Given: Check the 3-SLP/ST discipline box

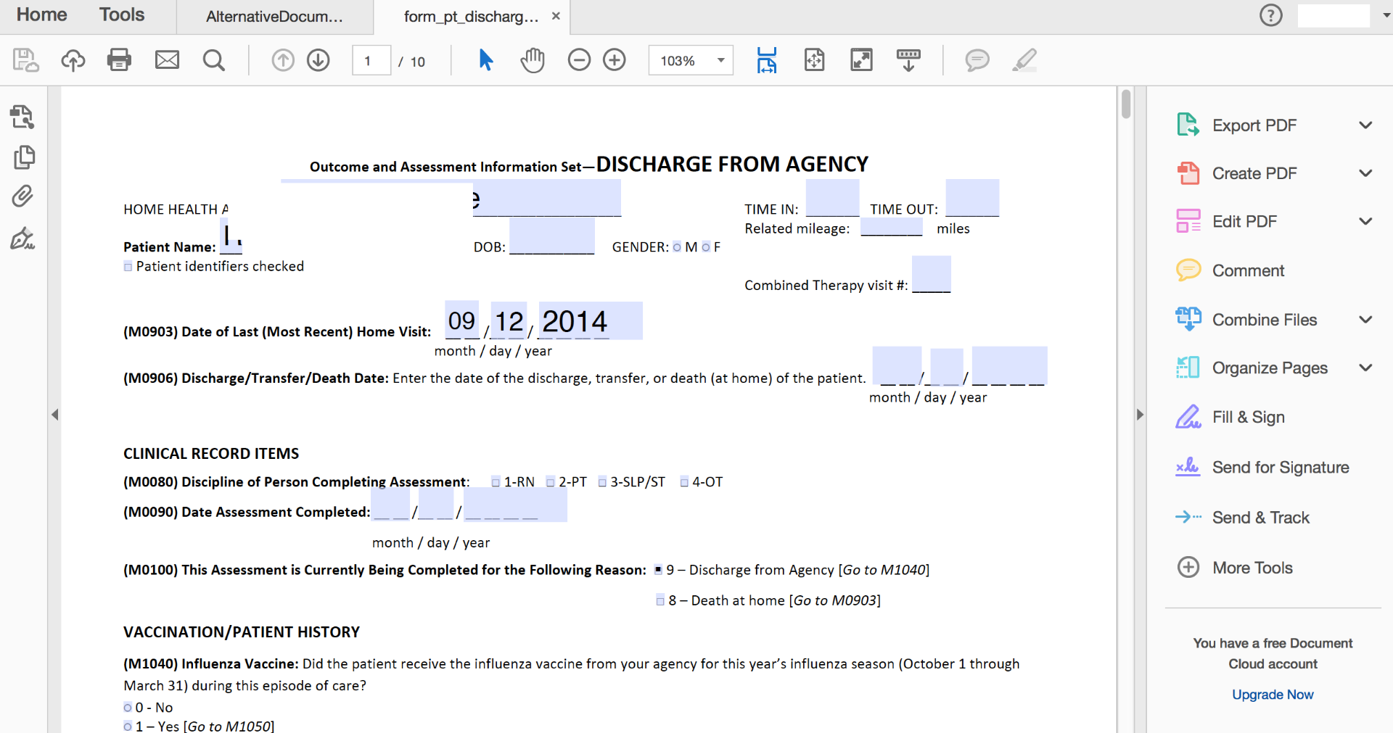Looking at the screenshot, I should 602,482.
